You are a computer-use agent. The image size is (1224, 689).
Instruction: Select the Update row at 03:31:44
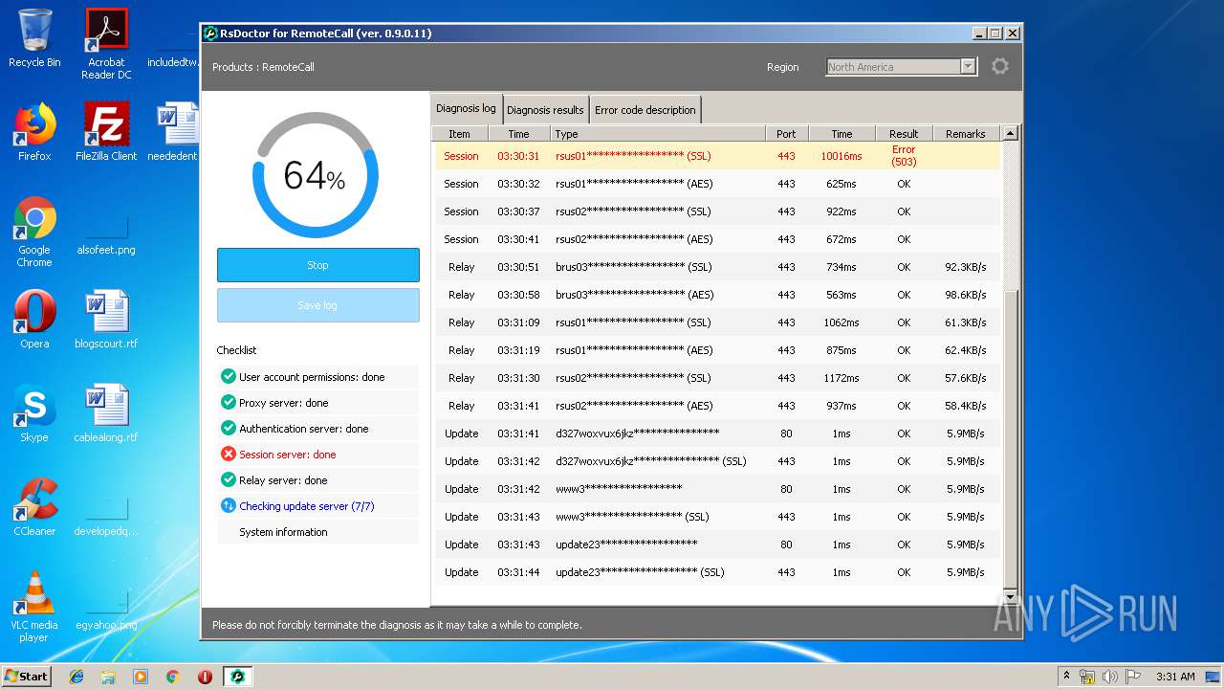(x=718, y=572)
